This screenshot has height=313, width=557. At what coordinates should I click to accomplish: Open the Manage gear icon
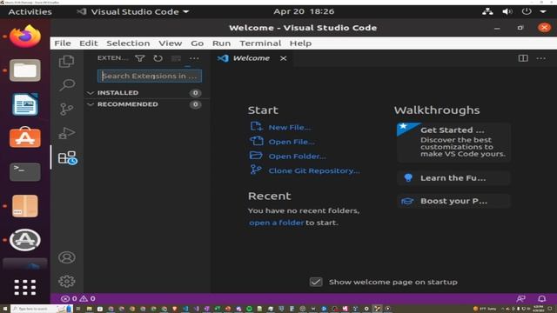click(x=67, y=282)
